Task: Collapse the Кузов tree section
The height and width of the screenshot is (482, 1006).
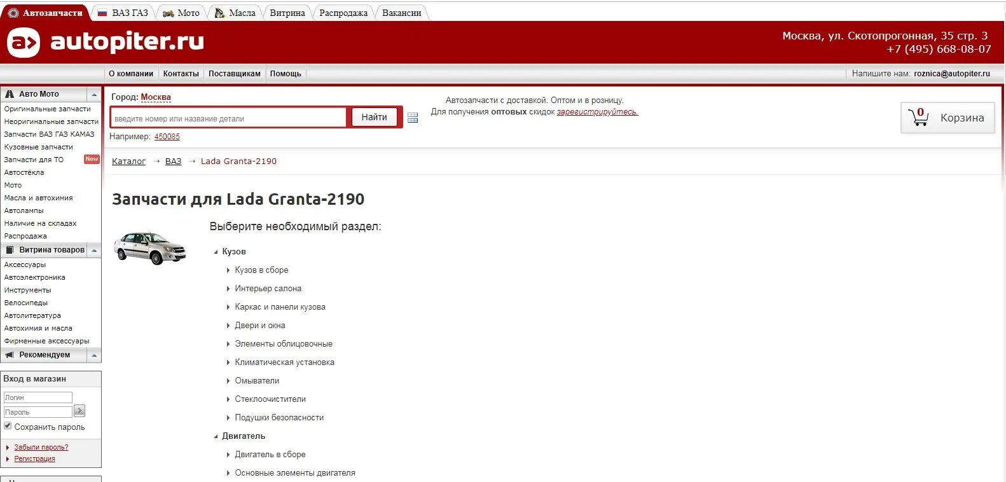Action: 216,252
